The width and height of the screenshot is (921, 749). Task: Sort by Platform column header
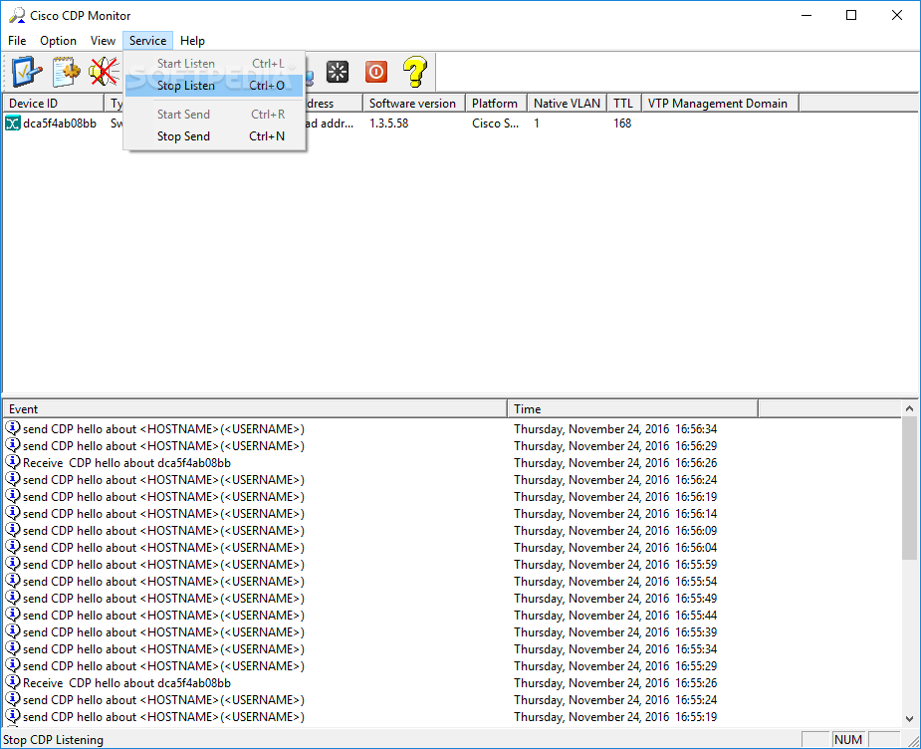click(496, 104)
